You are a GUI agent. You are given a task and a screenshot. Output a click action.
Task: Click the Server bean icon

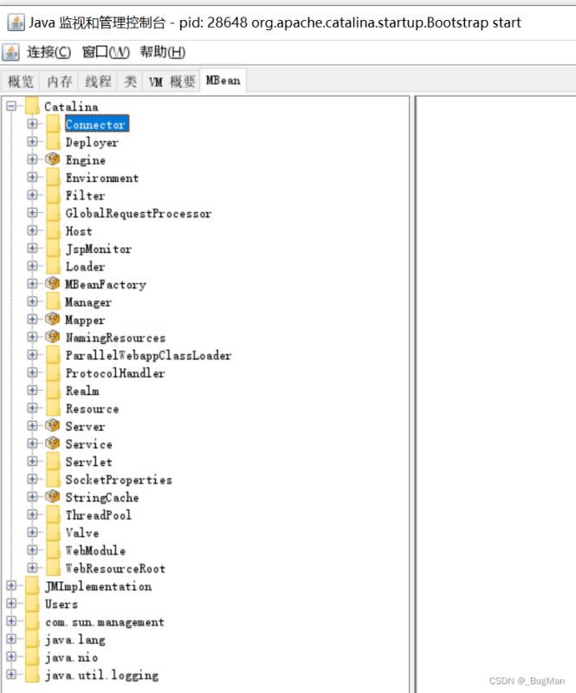point(53,425)
